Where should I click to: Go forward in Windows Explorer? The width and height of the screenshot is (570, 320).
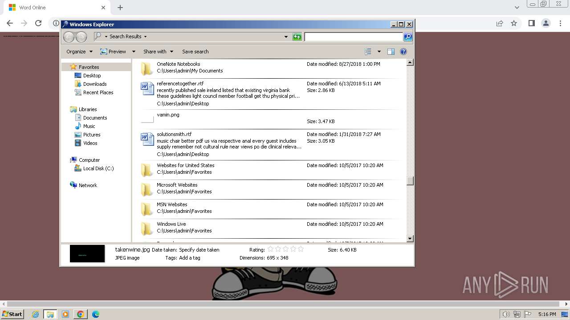click(x=81, y=37)
